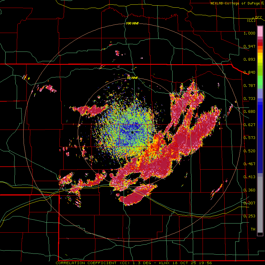Click the [CC] legend header

[x=251, y=20]
